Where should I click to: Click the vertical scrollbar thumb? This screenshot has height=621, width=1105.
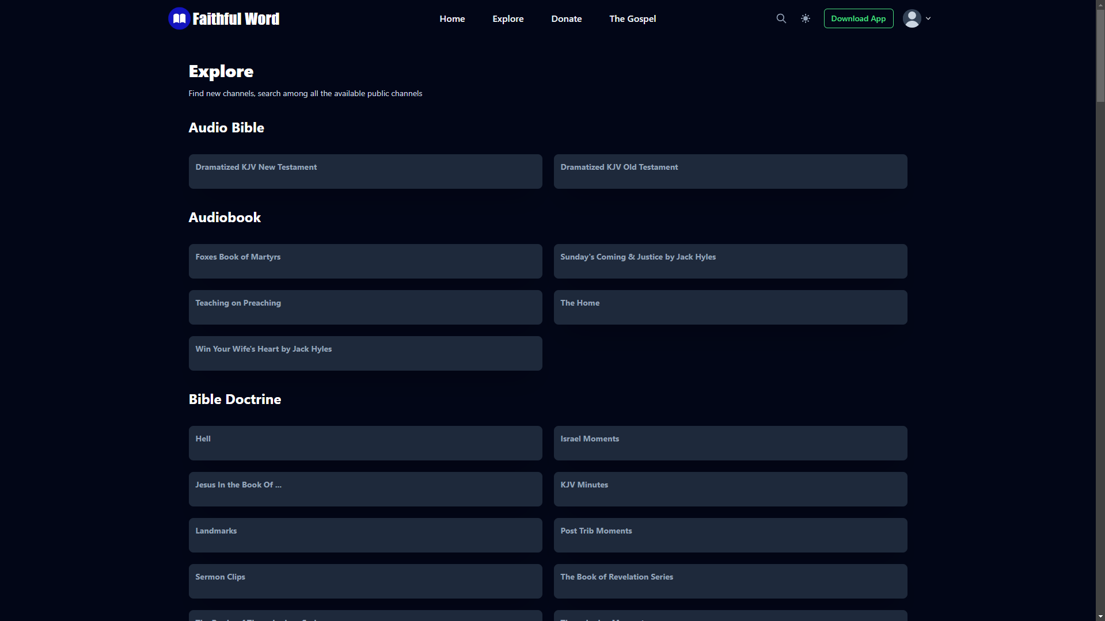[1100, 56]
